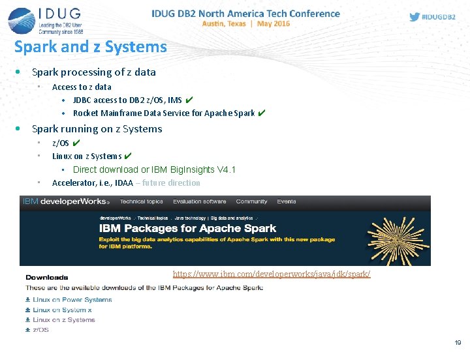Click Spark processing of z data bullet

point(94,72)
